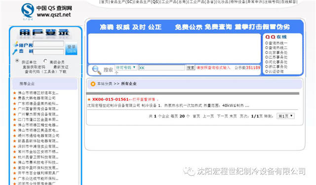Open 工业产品(各省) in the top navigation
The height and width of the screenshot is (185, 316).
[x=202, y=1]
